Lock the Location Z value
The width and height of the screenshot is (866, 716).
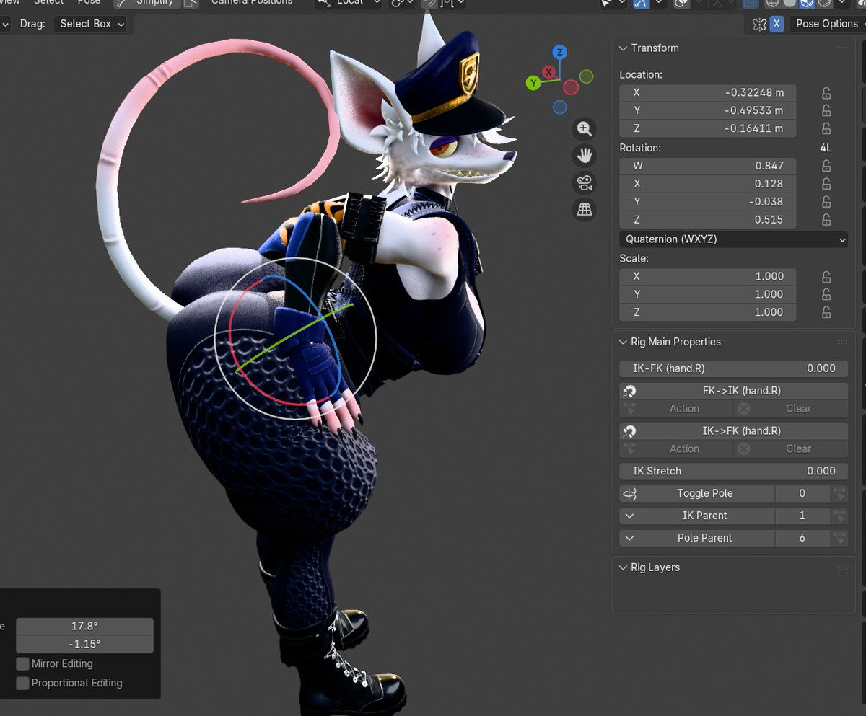coord(826,129)
